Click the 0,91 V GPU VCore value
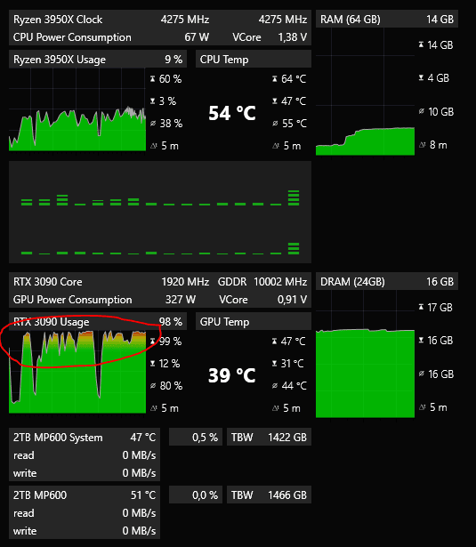The width and height of the screenshot is (476, 547). (x=293, y=300)
